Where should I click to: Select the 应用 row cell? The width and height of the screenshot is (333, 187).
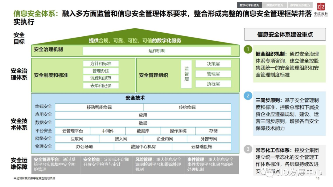click(x=143, y=115)
